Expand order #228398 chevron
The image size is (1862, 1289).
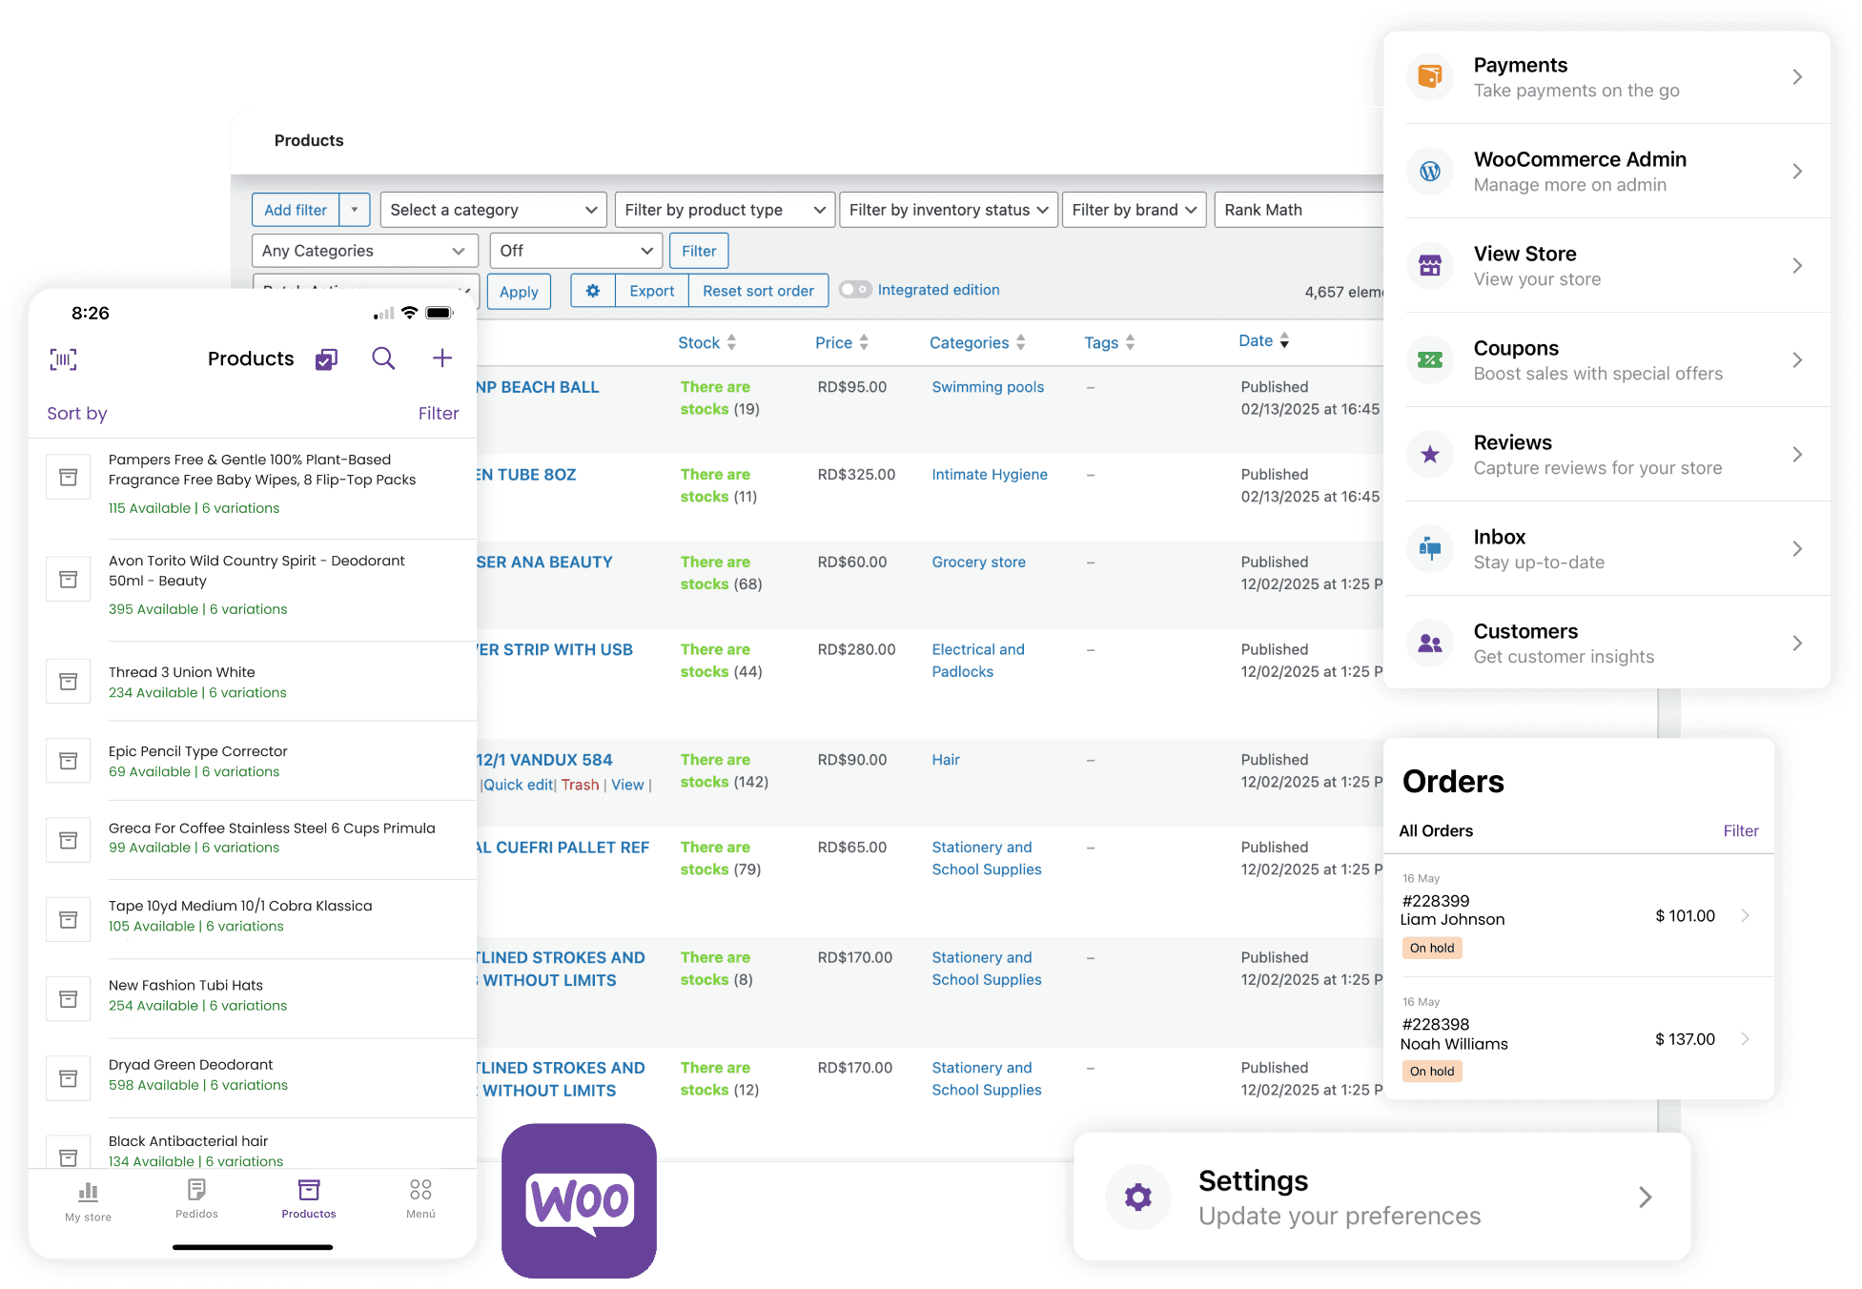pos(1746,1039)
